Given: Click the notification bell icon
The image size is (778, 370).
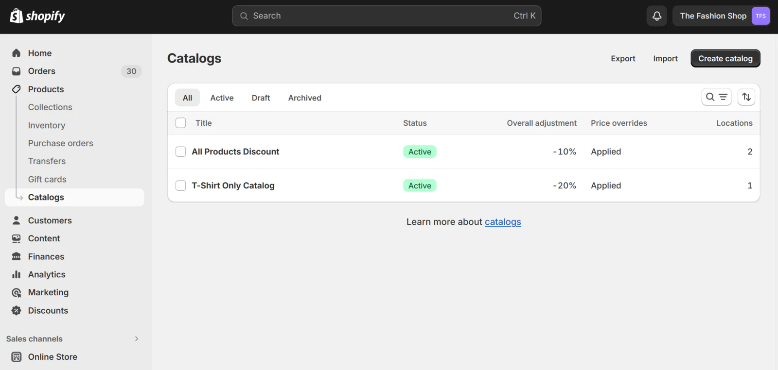Looking at the screenshot, I should pyautogui.click(x=656, y=16).
